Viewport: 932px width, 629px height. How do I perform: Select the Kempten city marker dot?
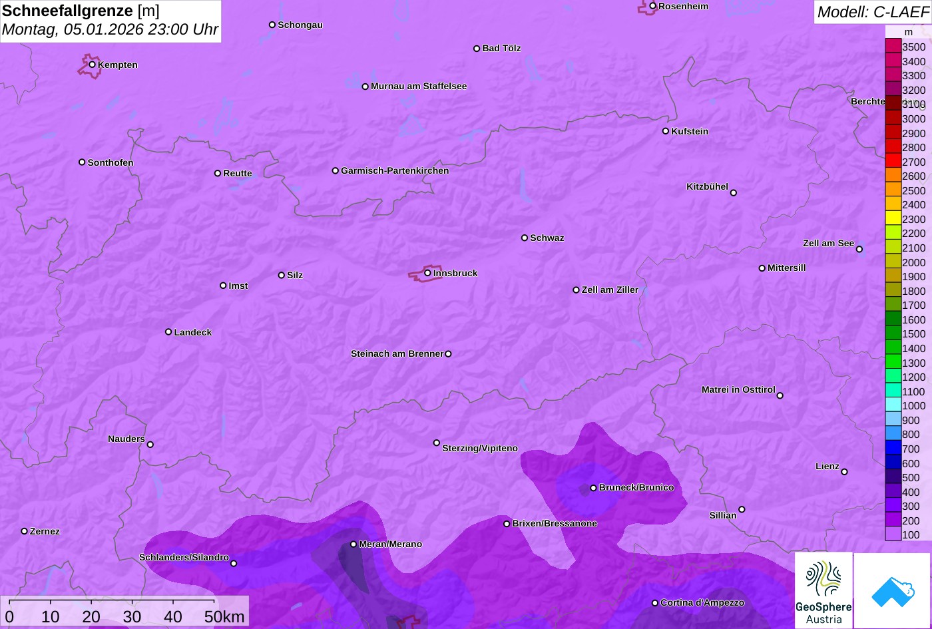(x=93, y=65)
